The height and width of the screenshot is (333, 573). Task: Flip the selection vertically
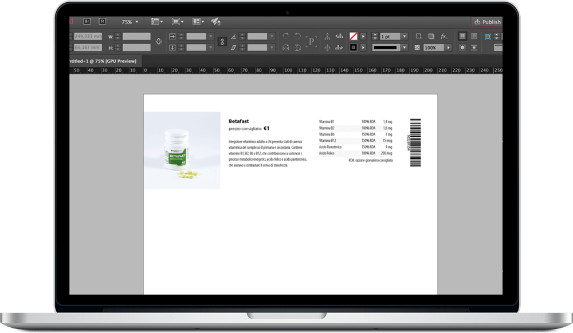298,47
